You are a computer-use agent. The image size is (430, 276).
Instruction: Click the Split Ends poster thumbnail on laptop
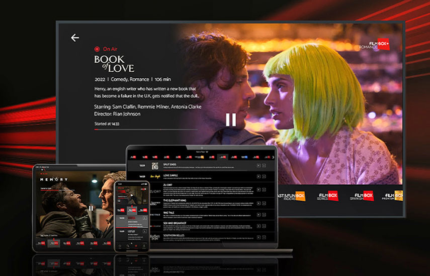click(x=155, y=166)
